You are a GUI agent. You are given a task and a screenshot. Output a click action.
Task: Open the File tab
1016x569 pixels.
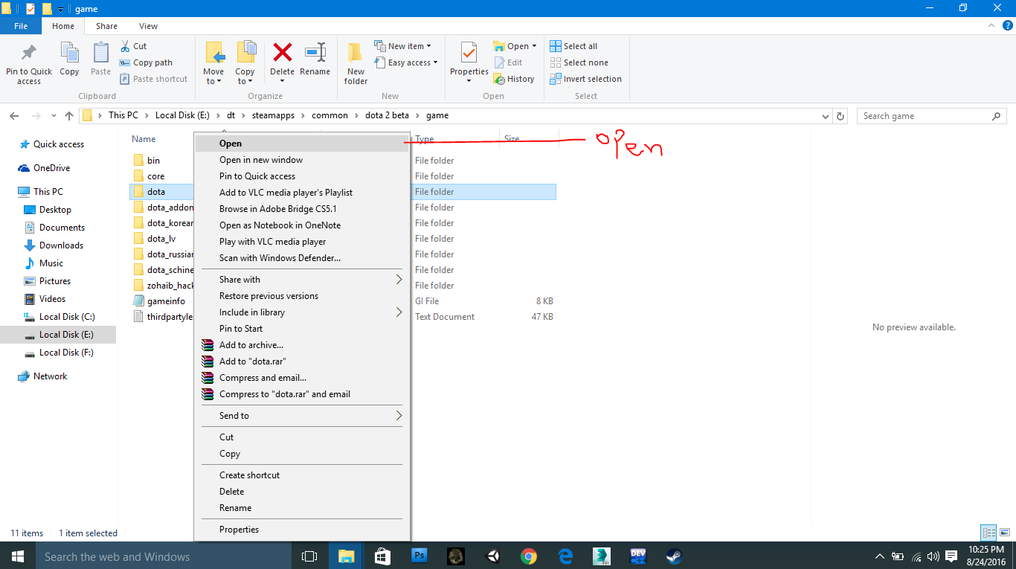click(21, 26)
